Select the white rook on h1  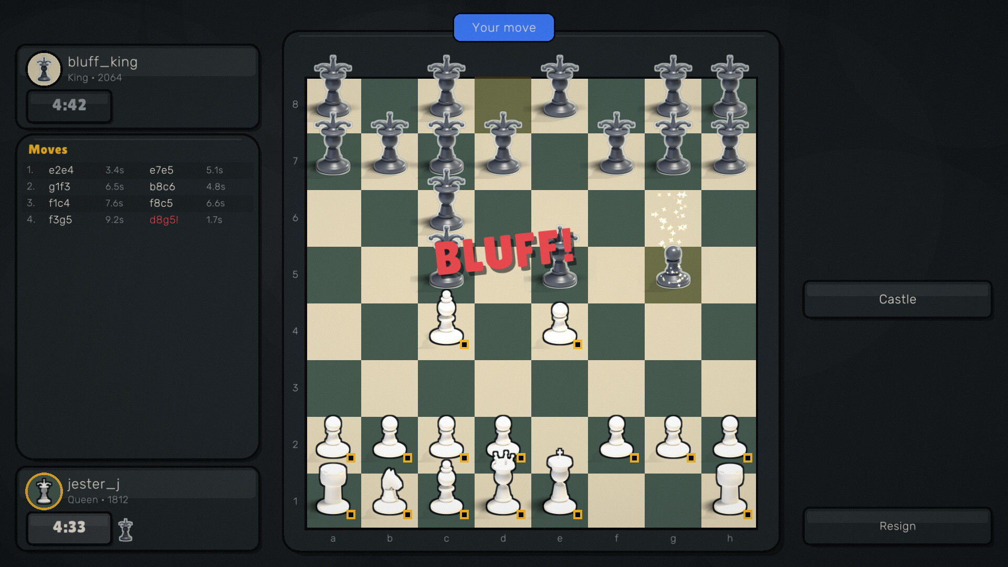(x=730, y=488)
